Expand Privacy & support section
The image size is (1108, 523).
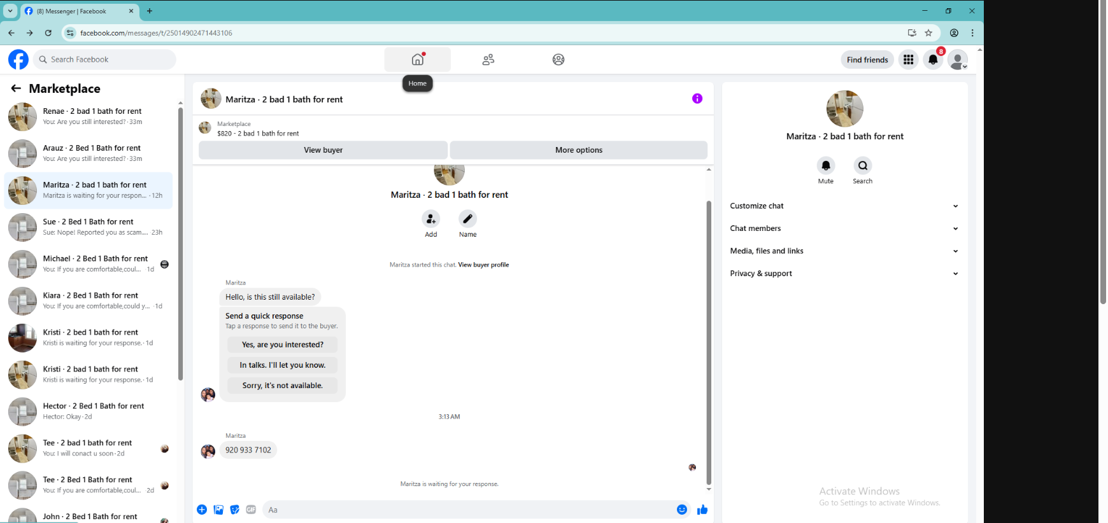[x=844, y=274]
